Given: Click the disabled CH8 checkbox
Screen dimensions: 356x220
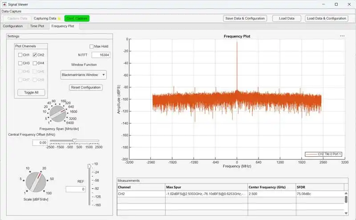Looking at the screenshot, I should (x=35, y=80).
